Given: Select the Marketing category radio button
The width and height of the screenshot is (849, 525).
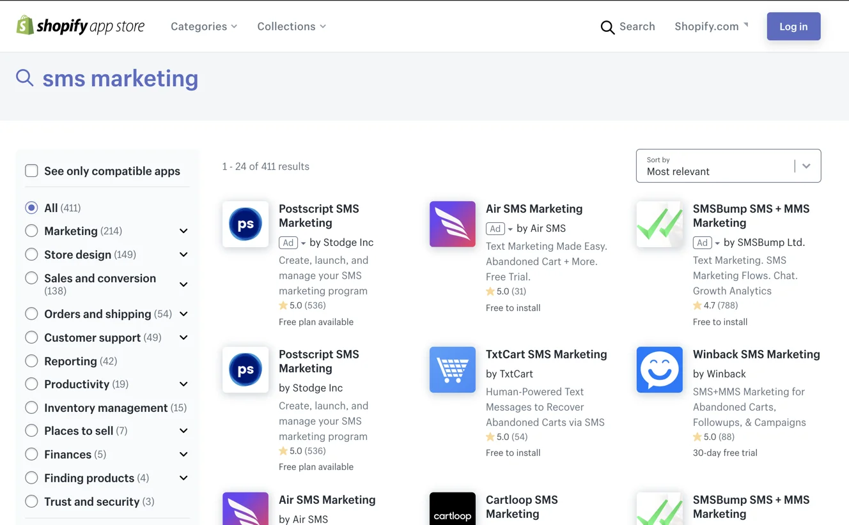Looking at the screenshot, I should click(x=31, y=231).
